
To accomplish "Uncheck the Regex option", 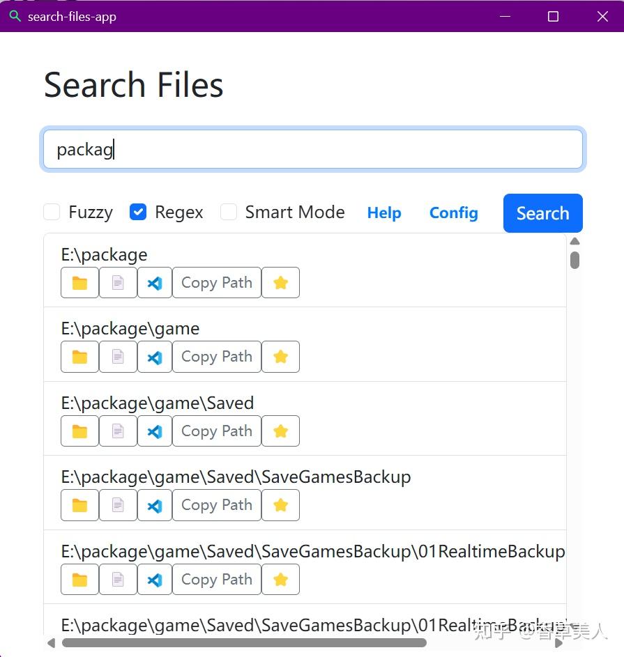I will pos(139,212).
